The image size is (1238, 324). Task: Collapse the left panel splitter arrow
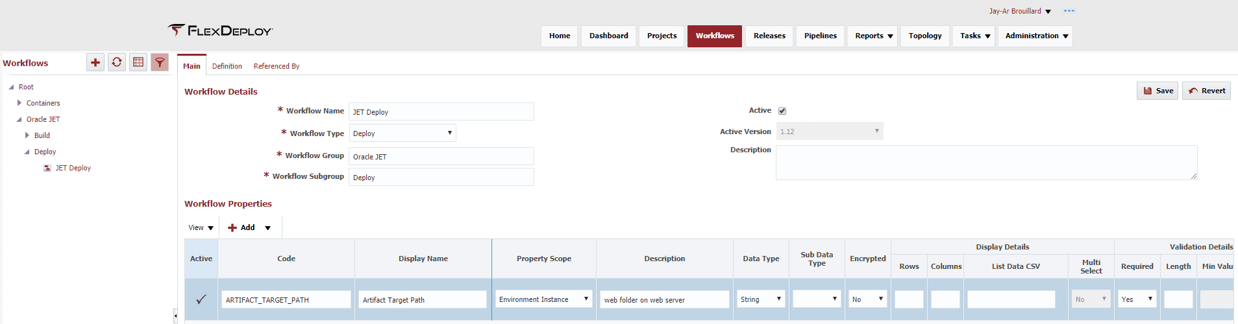175,316
